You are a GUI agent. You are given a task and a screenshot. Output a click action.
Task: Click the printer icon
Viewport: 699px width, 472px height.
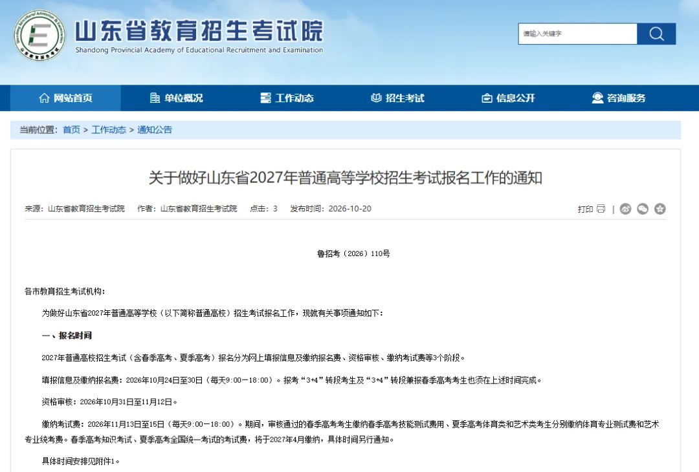[x=601, y=209]
